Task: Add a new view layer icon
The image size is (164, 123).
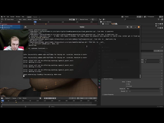Action: [160, 17]
